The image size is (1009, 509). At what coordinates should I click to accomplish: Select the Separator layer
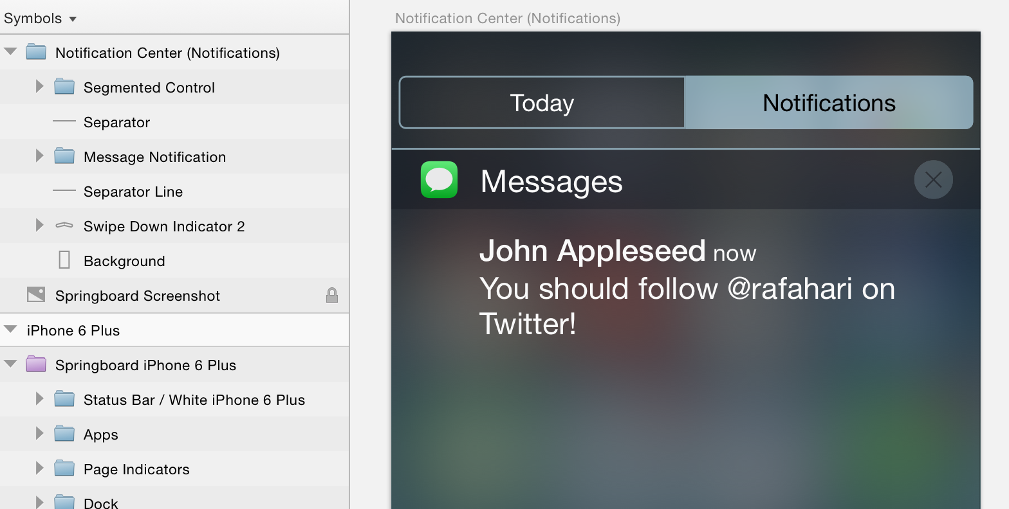(x=174, y=121)
